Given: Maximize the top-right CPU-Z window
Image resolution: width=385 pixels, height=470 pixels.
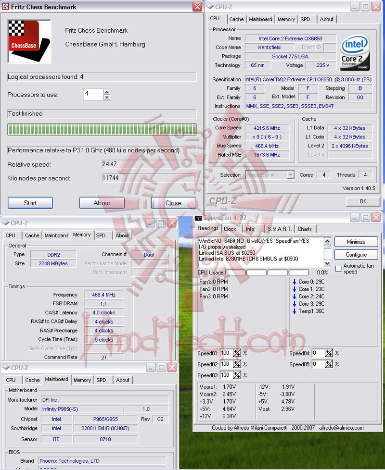Looking at the screenshot, I should (365, 7).
